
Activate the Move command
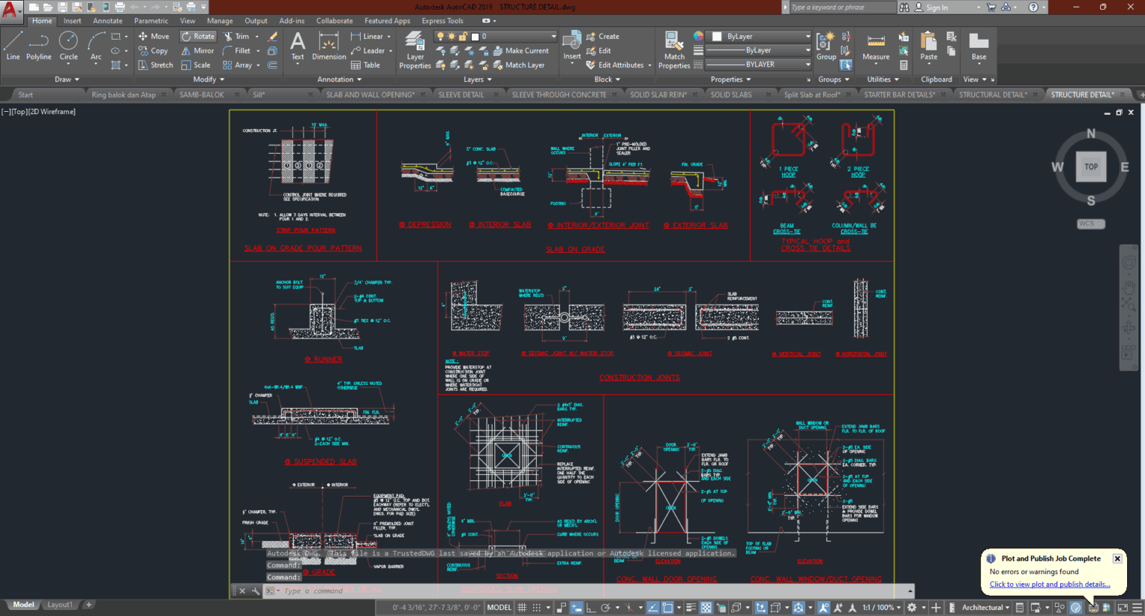(154, 36)
